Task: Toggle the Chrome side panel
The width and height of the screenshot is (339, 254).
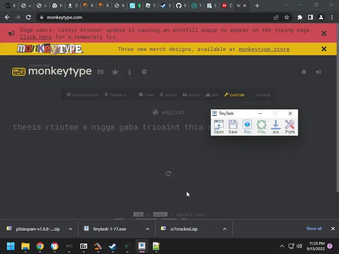Action: pos(311,17)
